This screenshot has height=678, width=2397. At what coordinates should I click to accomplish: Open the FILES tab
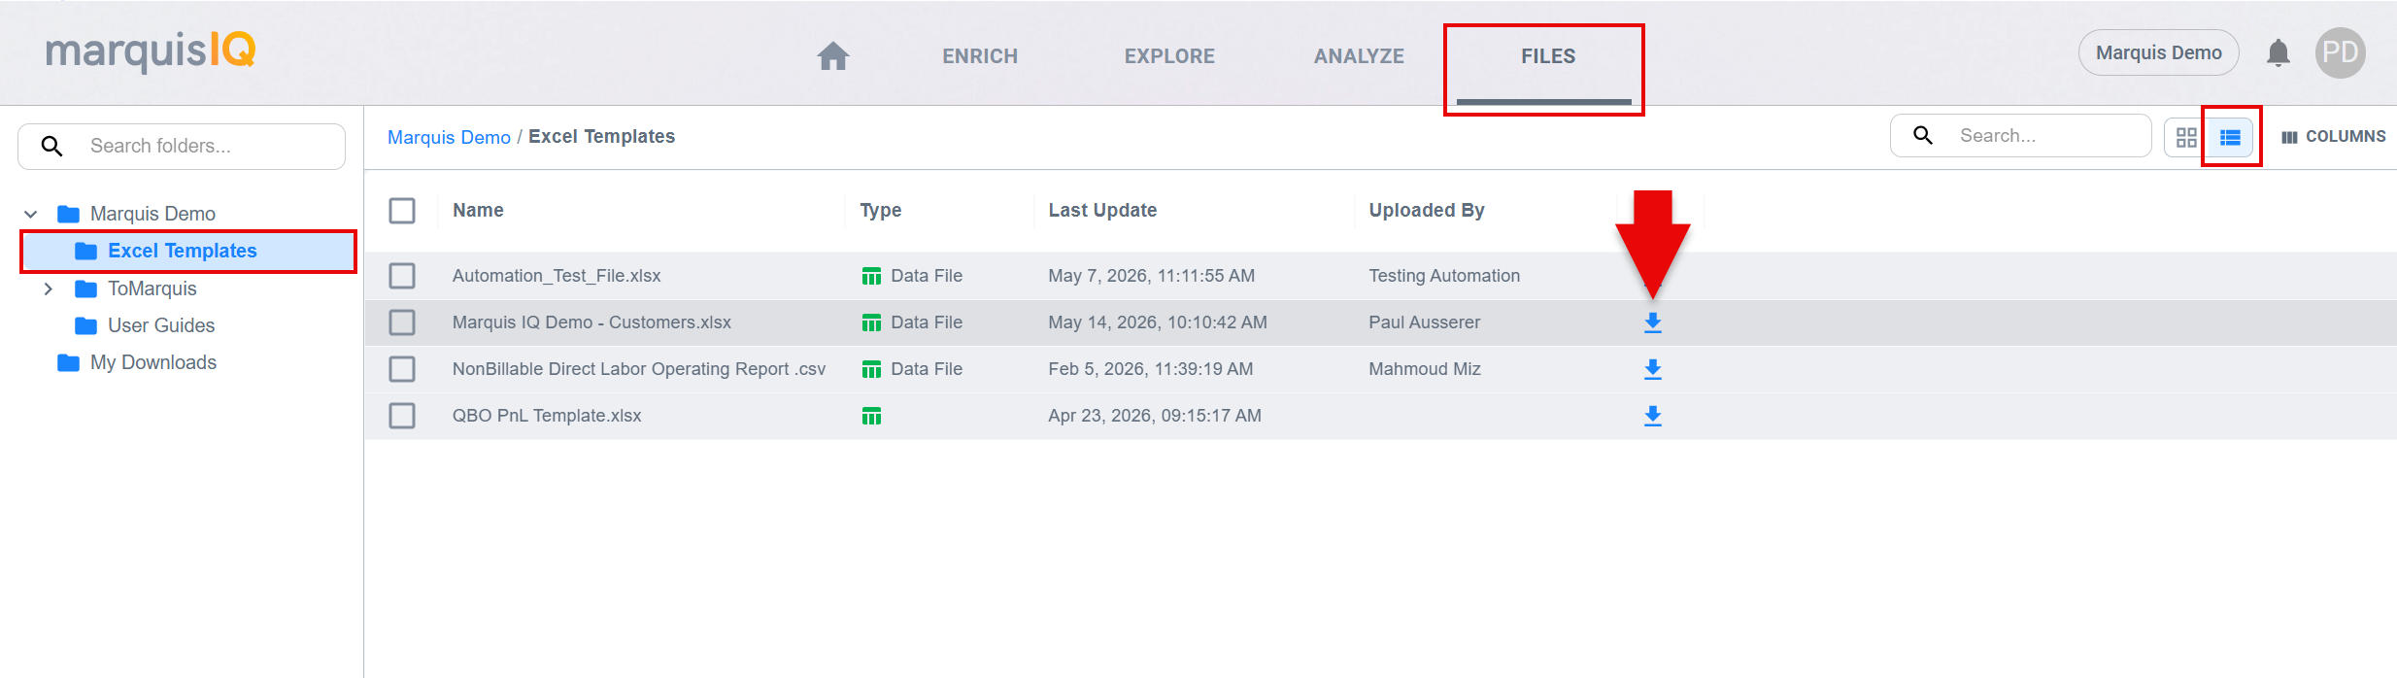click(x=1548, y=56)
